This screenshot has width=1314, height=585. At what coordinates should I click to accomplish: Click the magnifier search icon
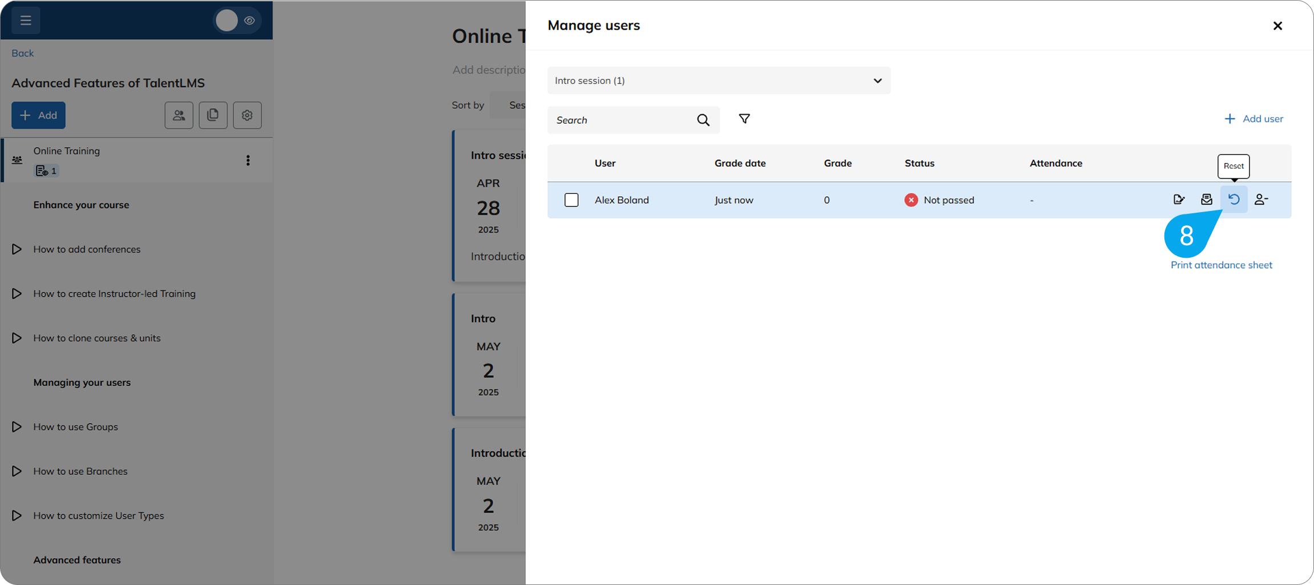pos(703,120)
